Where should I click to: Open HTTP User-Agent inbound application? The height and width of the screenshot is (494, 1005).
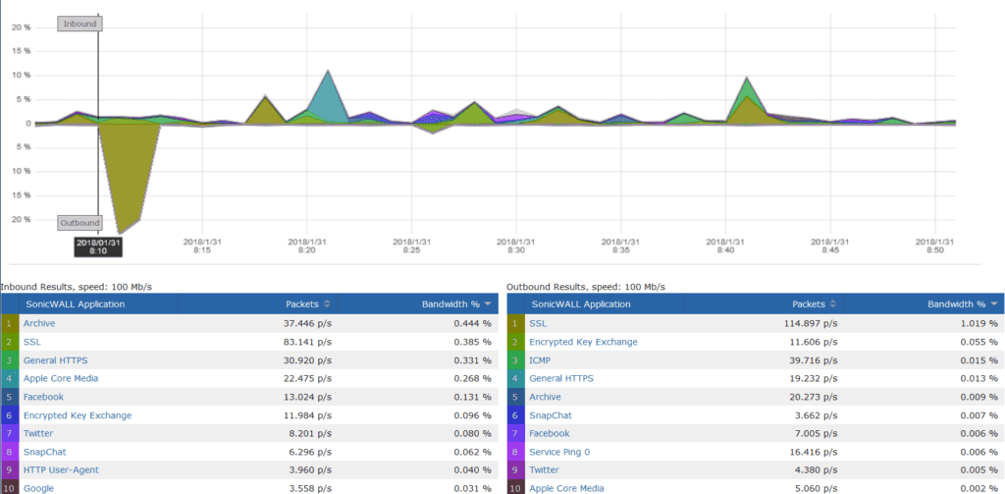(62, 470)
